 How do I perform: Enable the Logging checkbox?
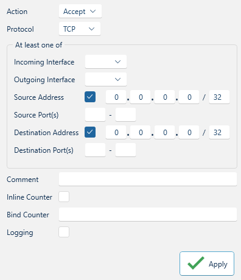pyautogui.click(x=64, y=232)
